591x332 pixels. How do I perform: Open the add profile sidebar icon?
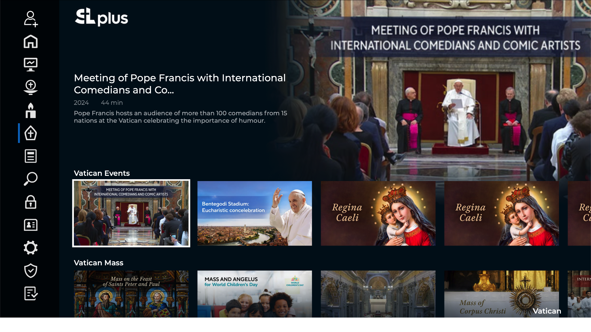point(31,19)
